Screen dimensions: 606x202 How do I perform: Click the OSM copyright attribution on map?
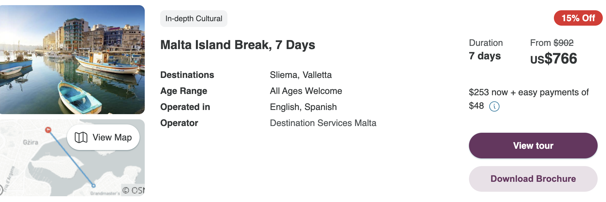[133, 190]
